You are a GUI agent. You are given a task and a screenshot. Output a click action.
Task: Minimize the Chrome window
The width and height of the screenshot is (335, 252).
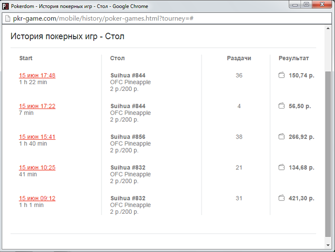pos(295,4)
